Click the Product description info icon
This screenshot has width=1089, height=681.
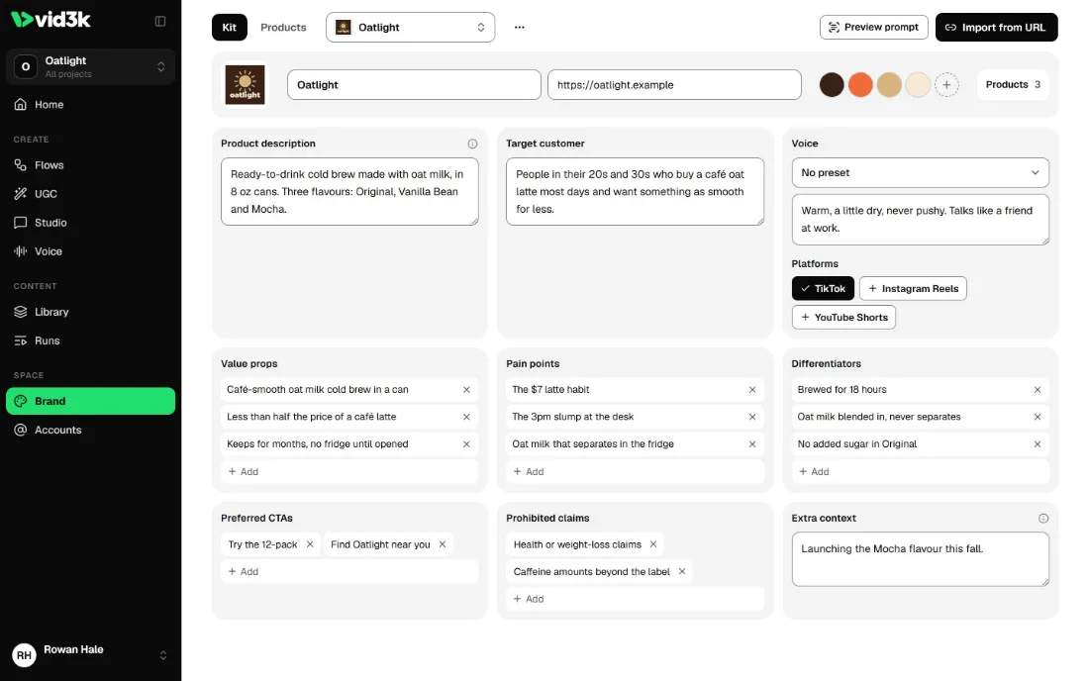tap(472, 144)
